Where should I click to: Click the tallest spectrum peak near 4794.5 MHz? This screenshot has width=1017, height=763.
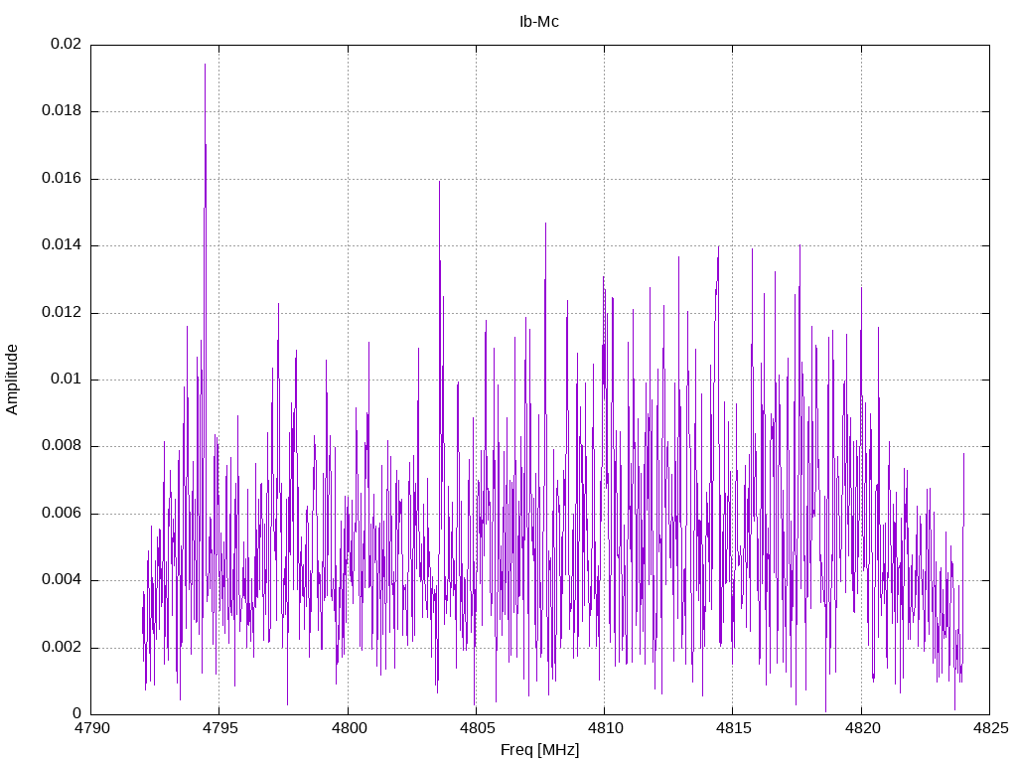click(205, 65)
